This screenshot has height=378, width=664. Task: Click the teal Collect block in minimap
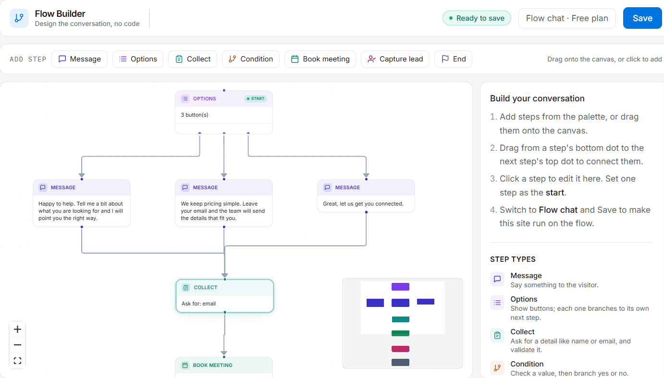coord(400,319)
